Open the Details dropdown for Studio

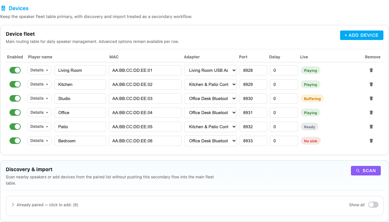point(39,98)
